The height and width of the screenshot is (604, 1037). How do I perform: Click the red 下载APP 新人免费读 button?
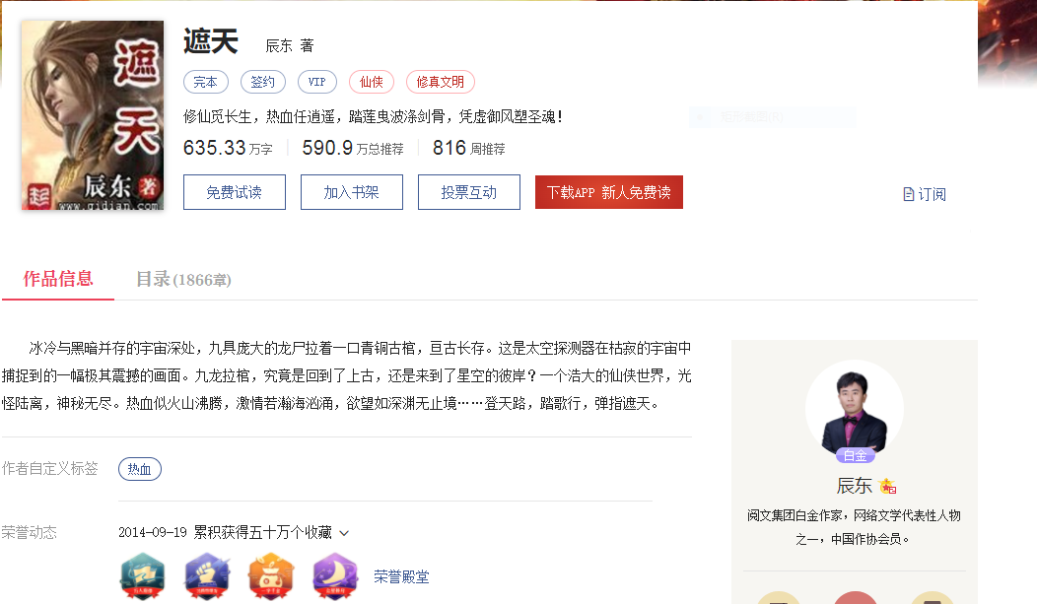608,192
